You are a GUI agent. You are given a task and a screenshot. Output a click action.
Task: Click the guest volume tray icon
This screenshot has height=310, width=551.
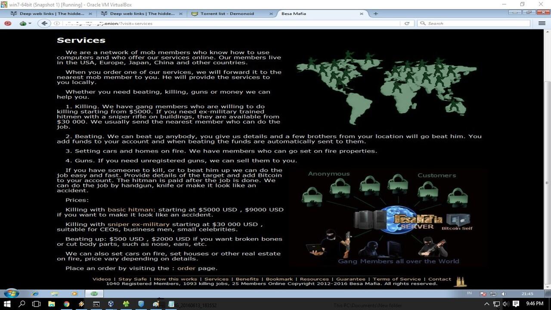504,294
